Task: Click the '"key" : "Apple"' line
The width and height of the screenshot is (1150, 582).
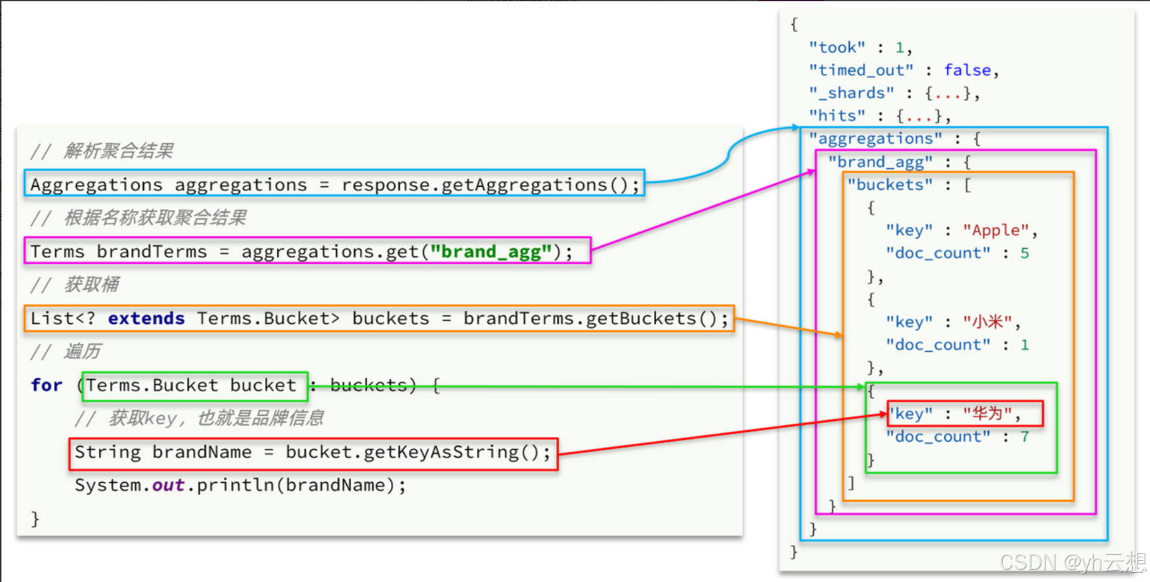Action: pos(962,230)
